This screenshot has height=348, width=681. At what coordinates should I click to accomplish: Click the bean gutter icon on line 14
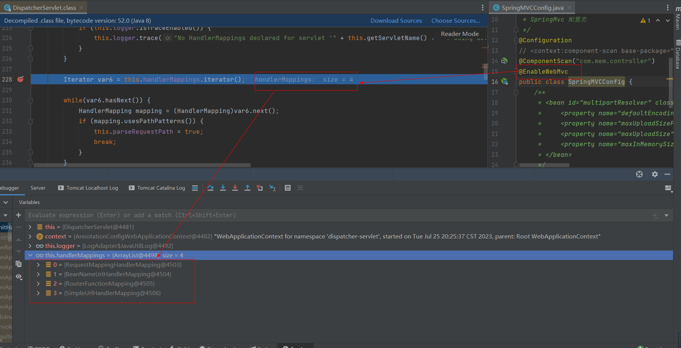point(504,61)
